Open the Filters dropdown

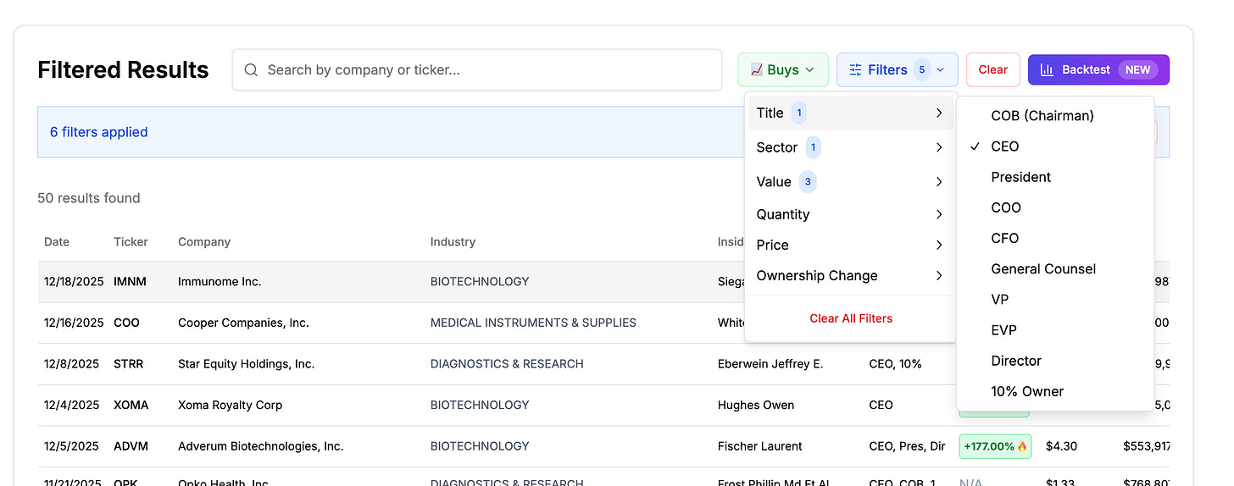click(897, 69)
